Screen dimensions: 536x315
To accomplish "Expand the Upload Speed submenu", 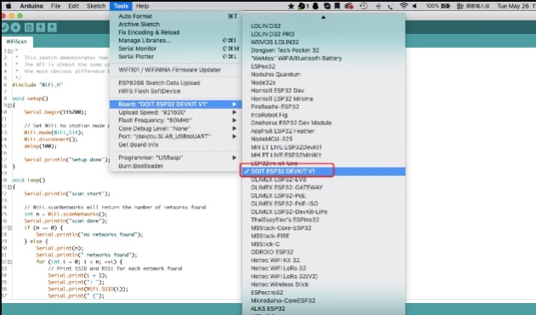I will 175,112.
